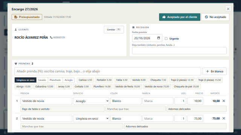Click the Cambiar client button
The height and width of the screenshot is (135, 241).
(114, 30)
